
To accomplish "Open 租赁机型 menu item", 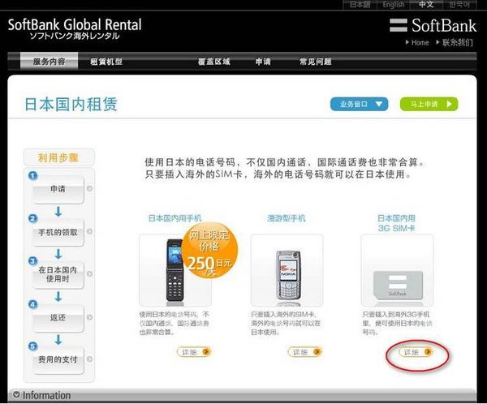I will point(106,62).
